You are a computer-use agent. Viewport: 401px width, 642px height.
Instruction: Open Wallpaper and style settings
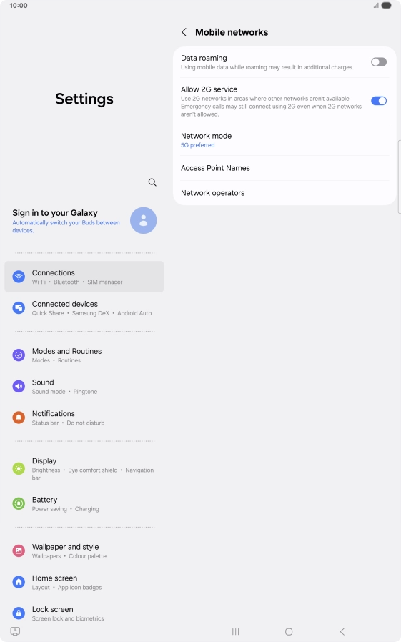point(84,550)
